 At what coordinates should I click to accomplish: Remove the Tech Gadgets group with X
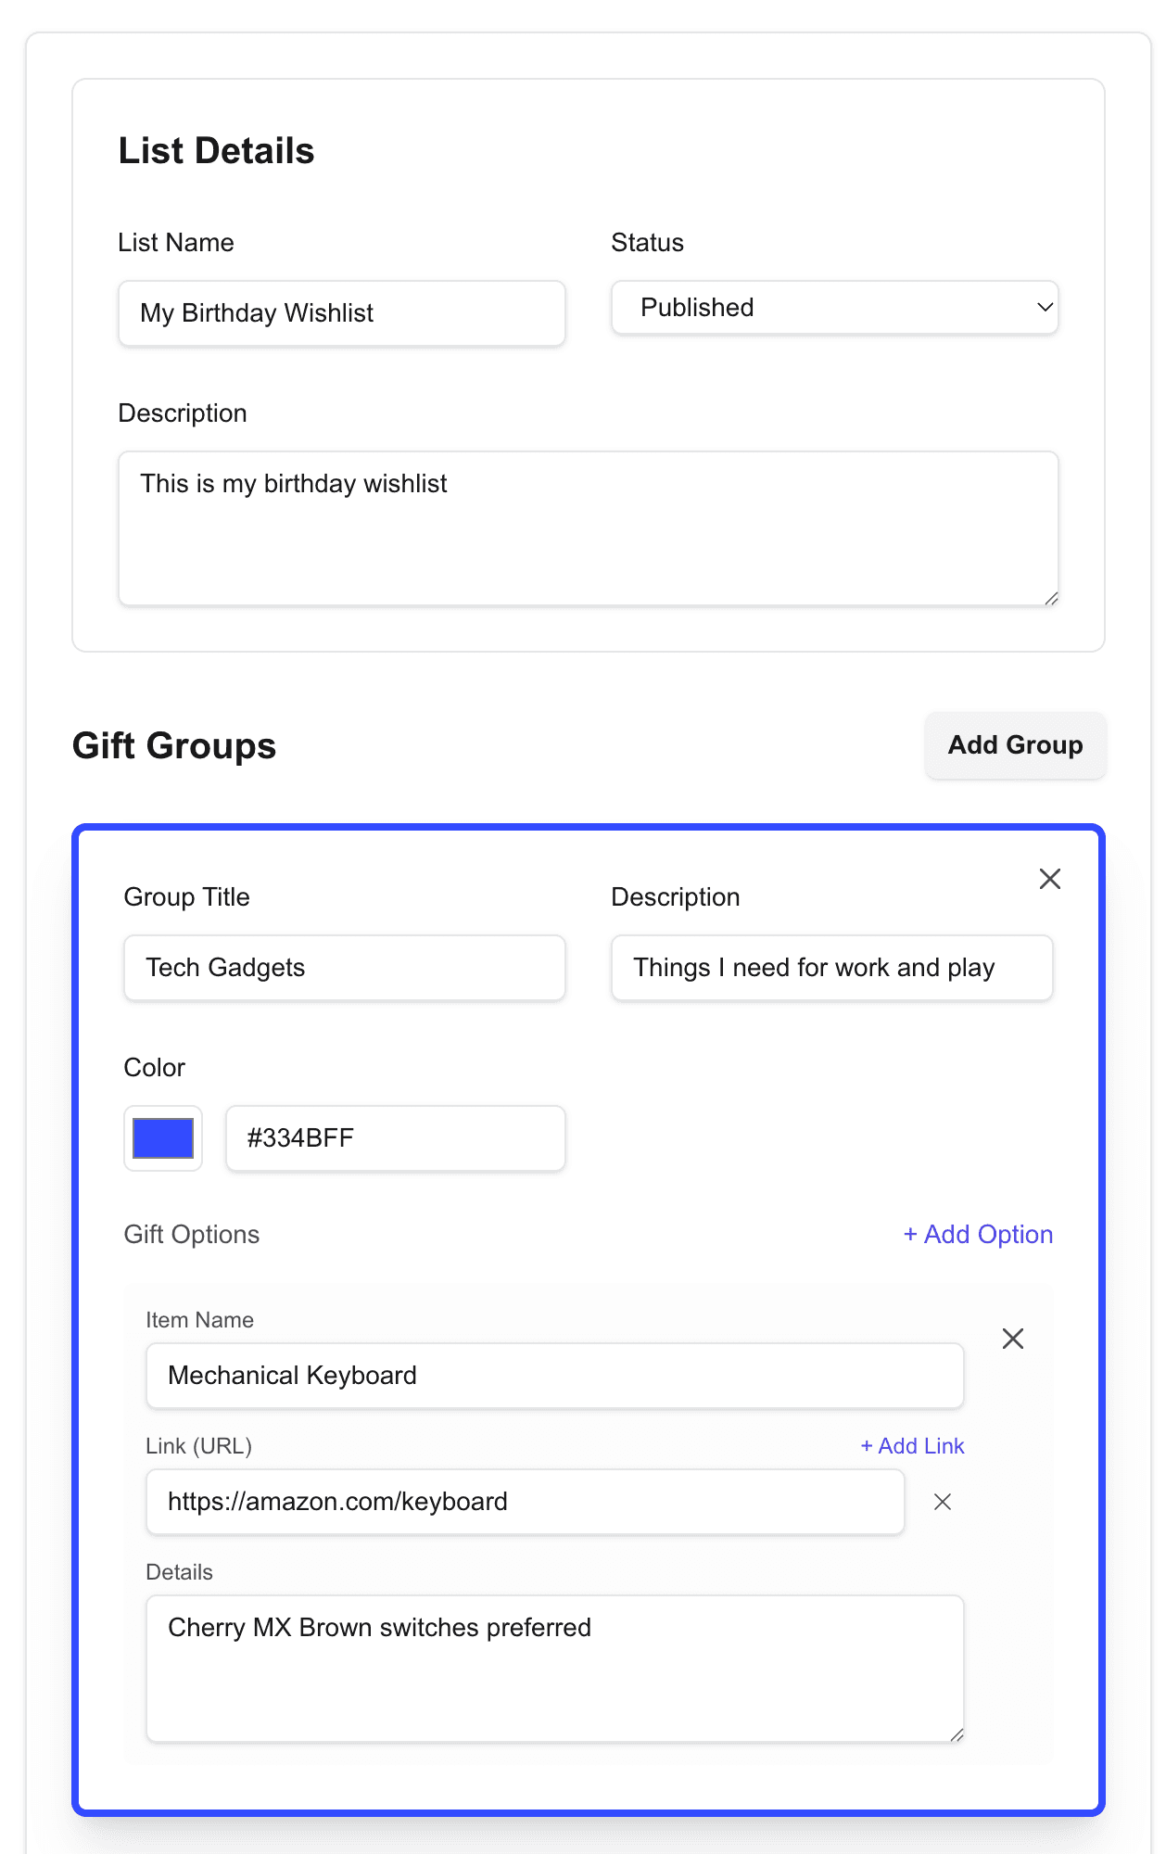pyautogui.click(x=1049, y=879)
